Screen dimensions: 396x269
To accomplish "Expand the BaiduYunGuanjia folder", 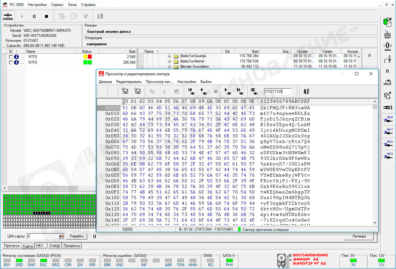I will tap(170, 56).
